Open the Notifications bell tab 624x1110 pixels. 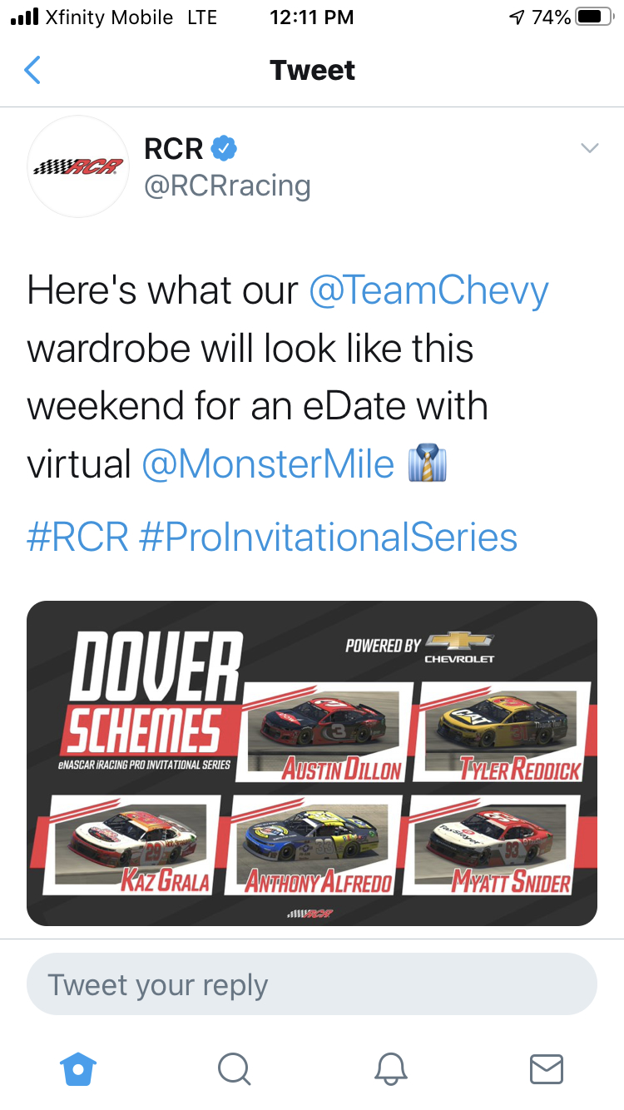389,1068
